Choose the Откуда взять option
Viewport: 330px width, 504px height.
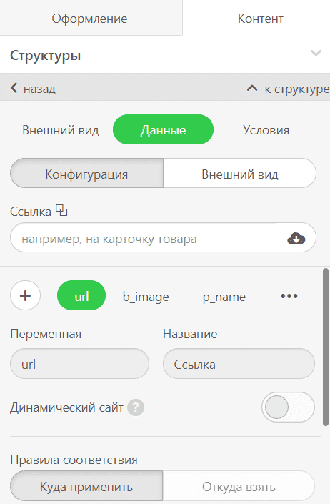coord(239,486)
